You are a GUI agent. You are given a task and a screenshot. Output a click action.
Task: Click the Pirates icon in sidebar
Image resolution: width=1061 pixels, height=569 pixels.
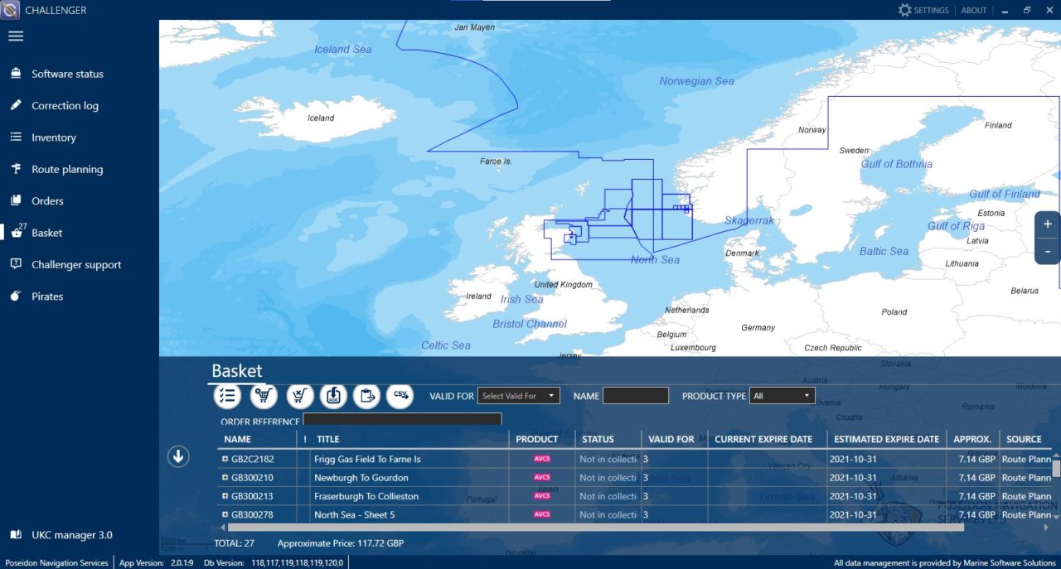pyautogui.click(x=15, y=296)
